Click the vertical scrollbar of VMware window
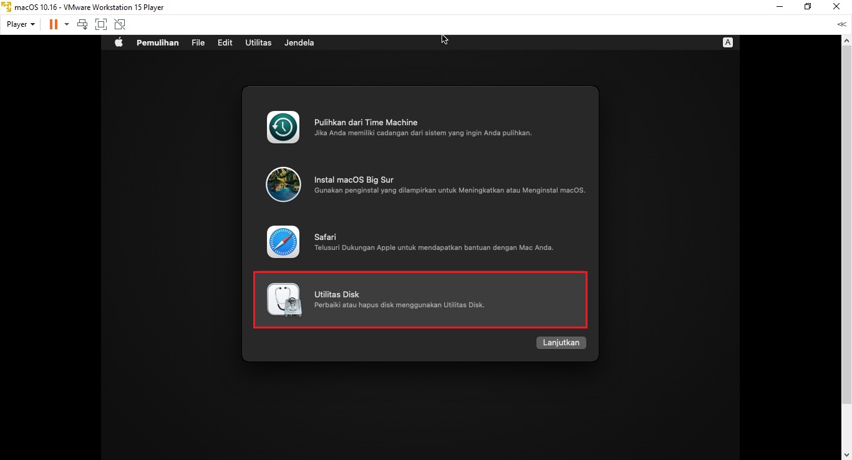Screen dimensions: 852x460 click(847, 224)
